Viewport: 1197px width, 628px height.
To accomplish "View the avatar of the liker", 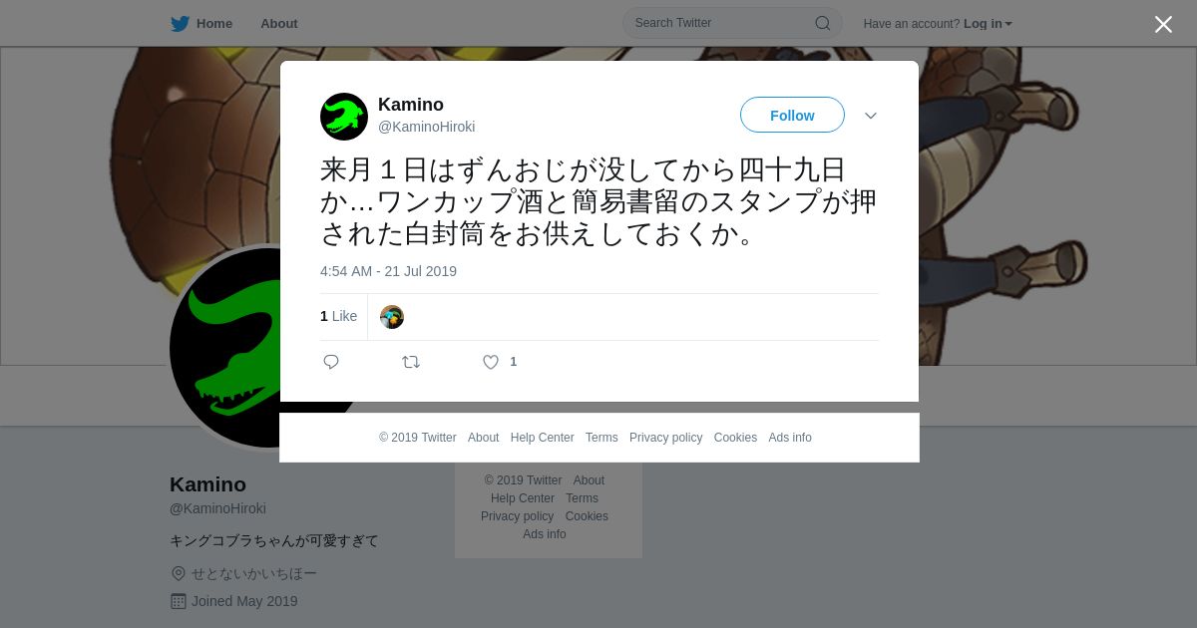I will coord(392,317).
